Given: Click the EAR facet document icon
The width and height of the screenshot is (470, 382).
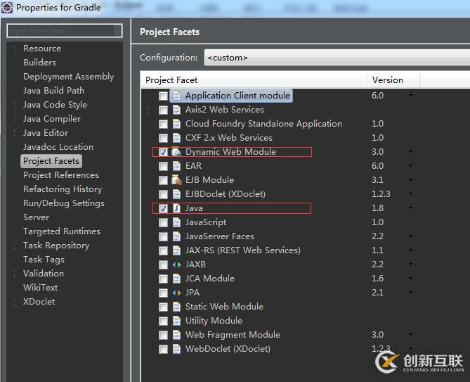Looking at the screenshot, I should pos(176,166).
